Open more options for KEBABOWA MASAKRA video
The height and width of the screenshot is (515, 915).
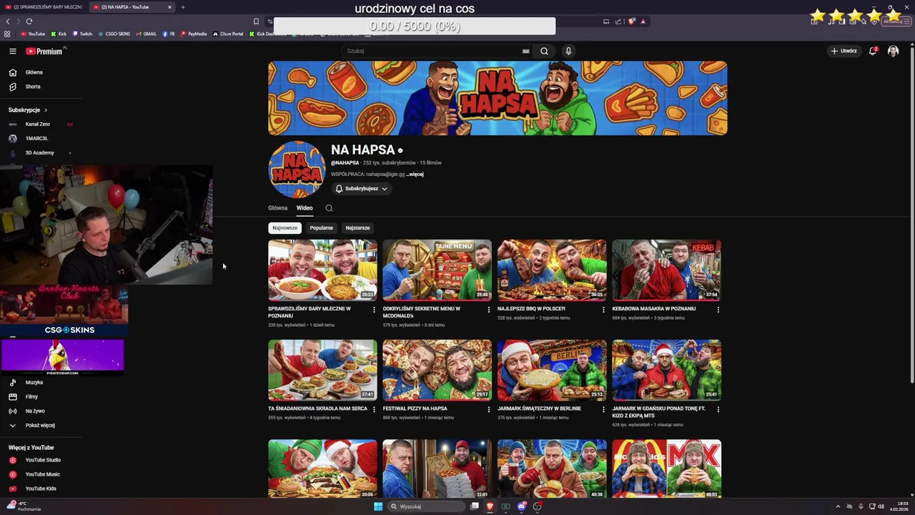pos(718,310)
